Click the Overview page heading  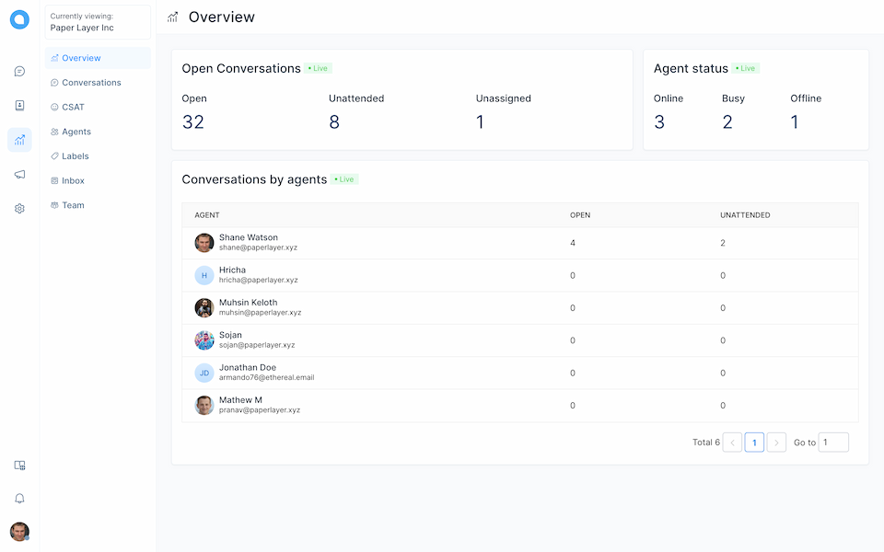[222, 17]
